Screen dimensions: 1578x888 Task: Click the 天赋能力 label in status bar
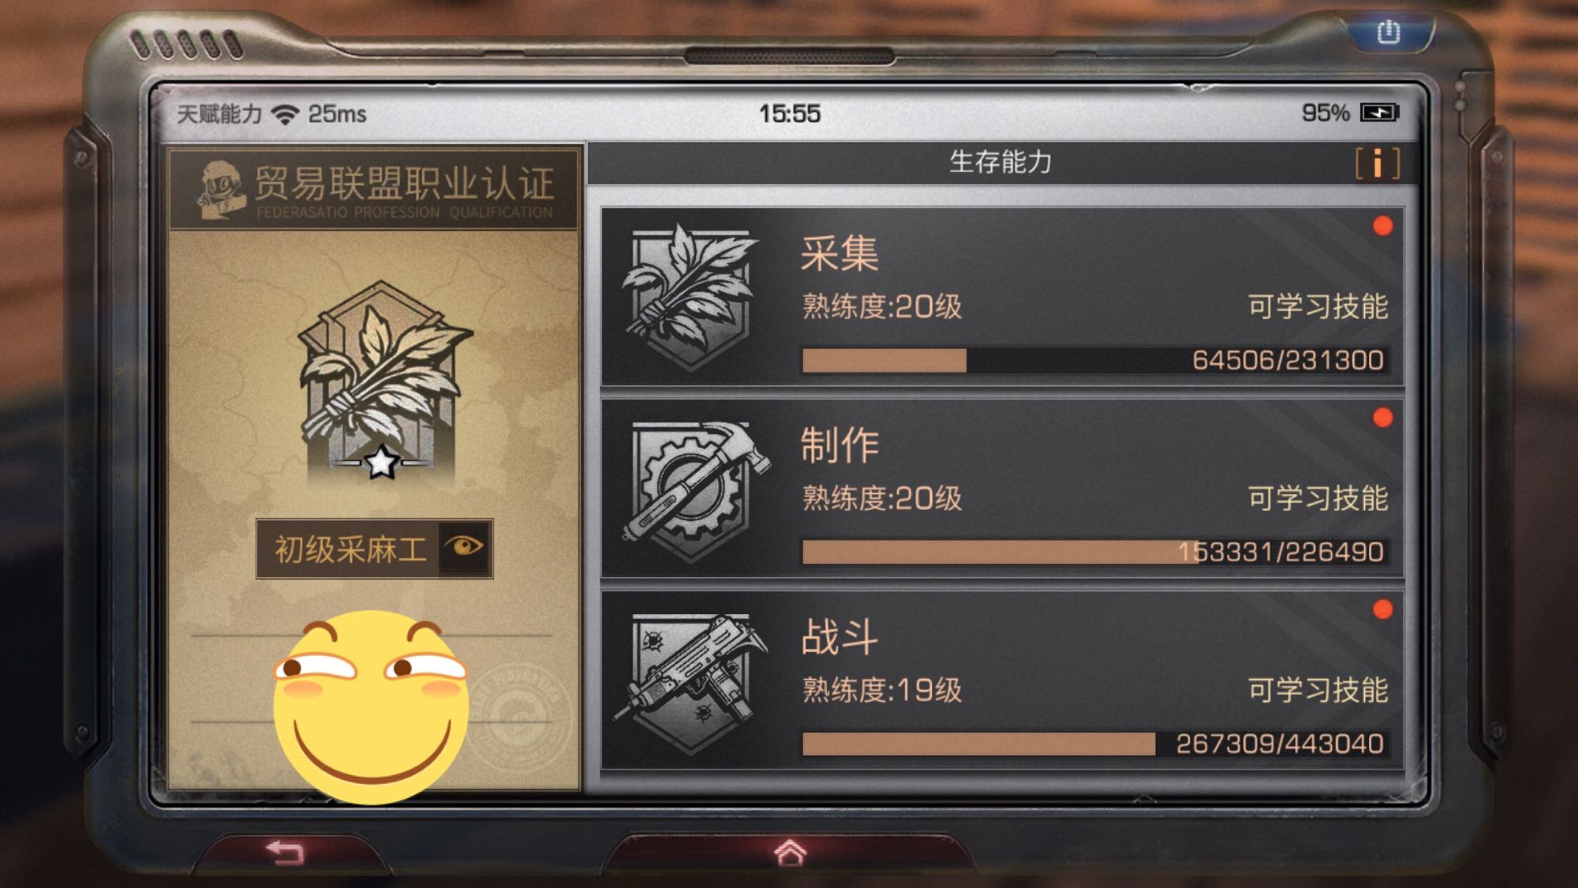[x=219, y=114]
